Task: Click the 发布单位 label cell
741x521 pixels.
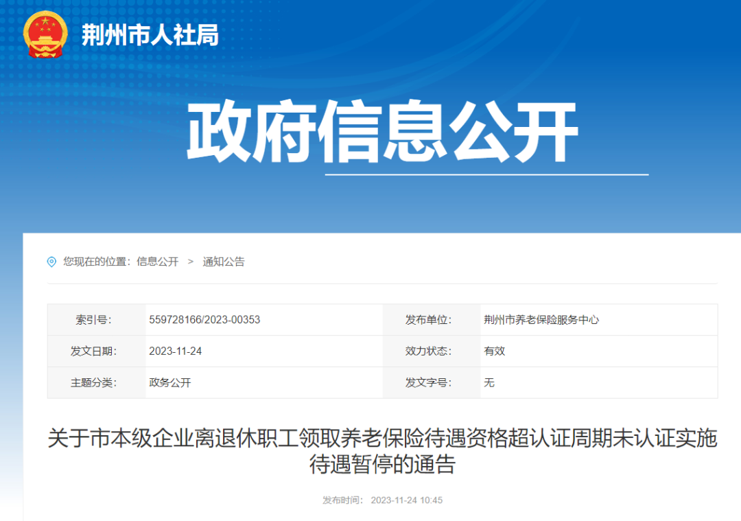Action: tap(429, 319)
